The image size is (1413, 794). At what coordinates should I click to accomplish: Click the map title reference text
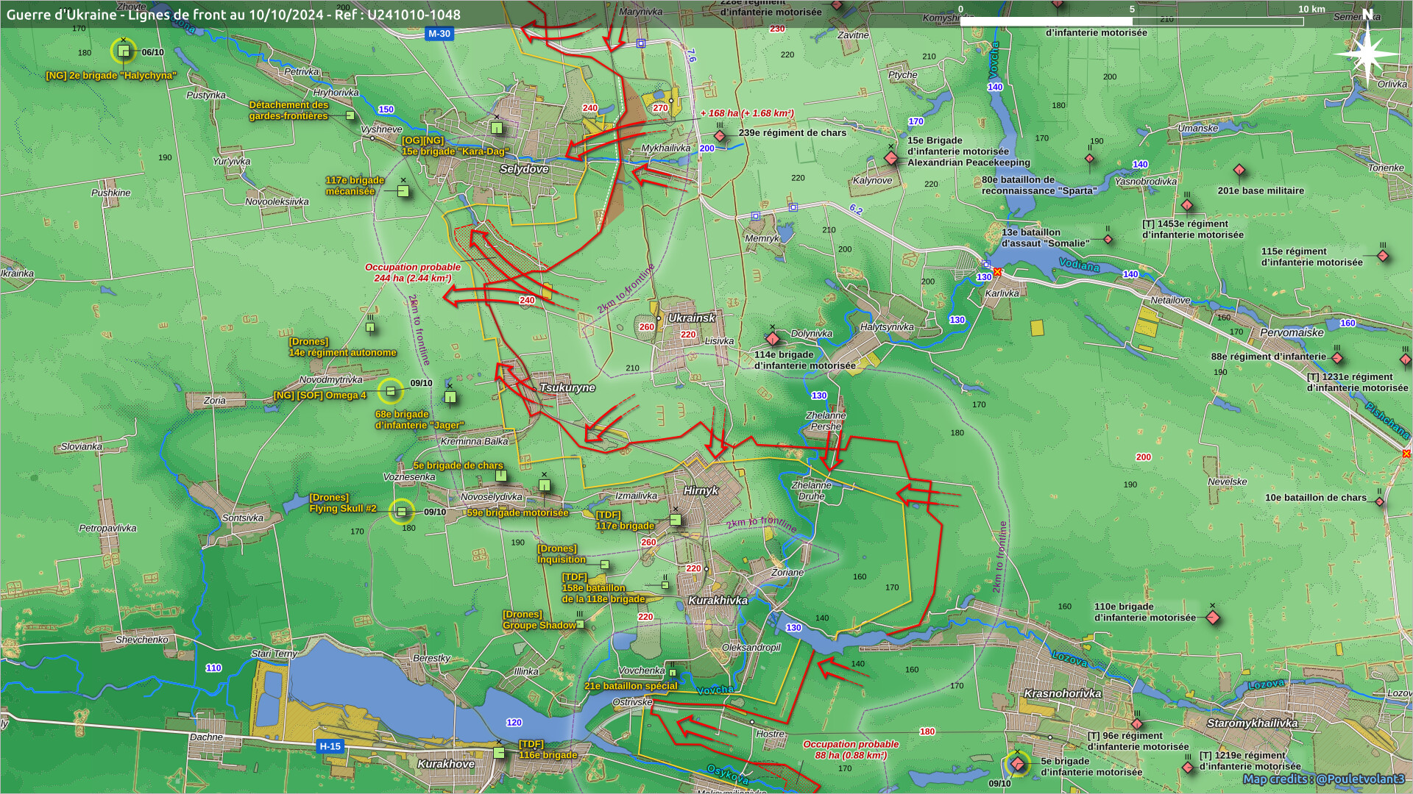(233, 15)
